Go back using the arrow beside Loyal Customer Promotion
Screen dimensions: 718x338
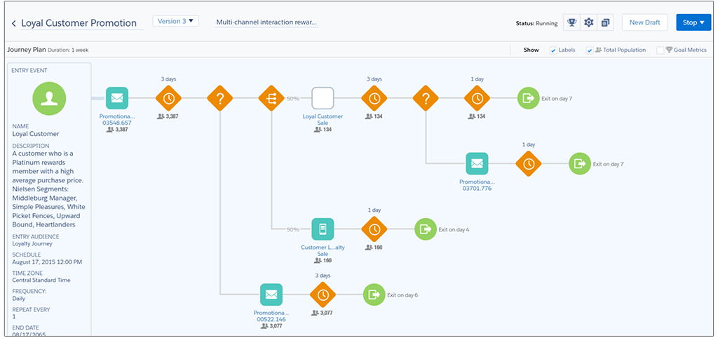[x=14, y=23]
